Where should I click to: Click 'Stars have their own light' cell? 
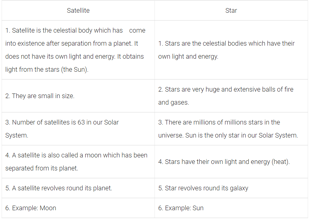[224, 162]
